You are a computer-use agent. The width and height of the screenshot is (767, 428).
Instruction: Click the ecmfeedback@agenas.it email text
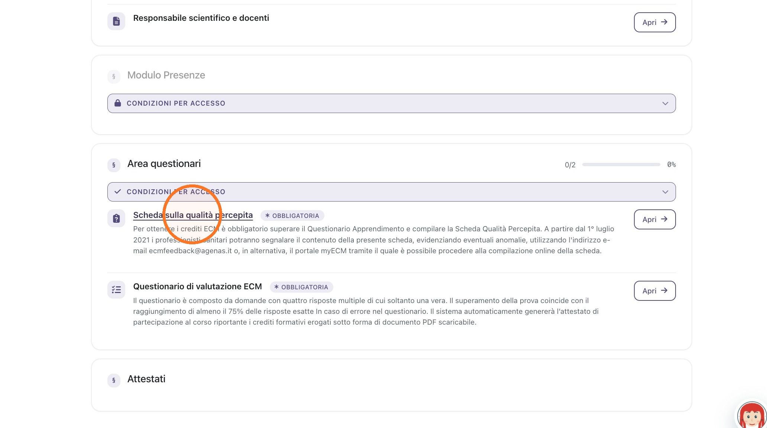click(190, 251)
